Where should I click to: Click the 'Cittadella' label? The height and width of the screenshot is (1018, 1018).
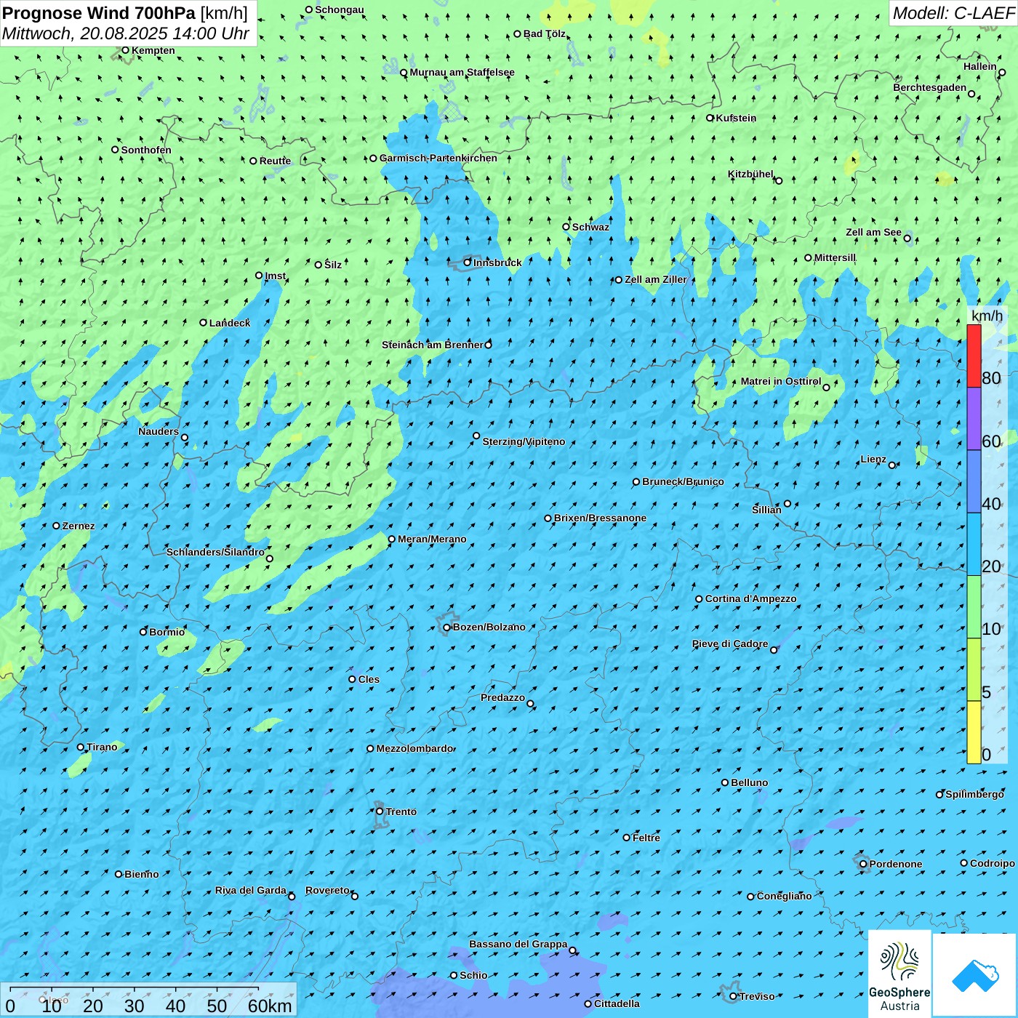point(617,1003)
